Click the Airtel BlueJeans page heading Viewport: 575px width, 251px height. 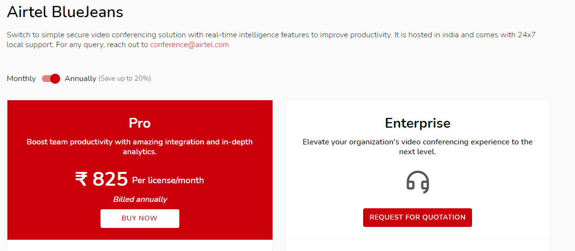65,12
